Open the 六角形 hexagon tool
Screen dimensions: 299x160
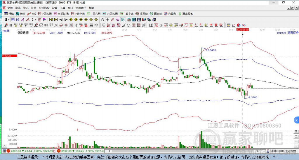pos(170,14)
